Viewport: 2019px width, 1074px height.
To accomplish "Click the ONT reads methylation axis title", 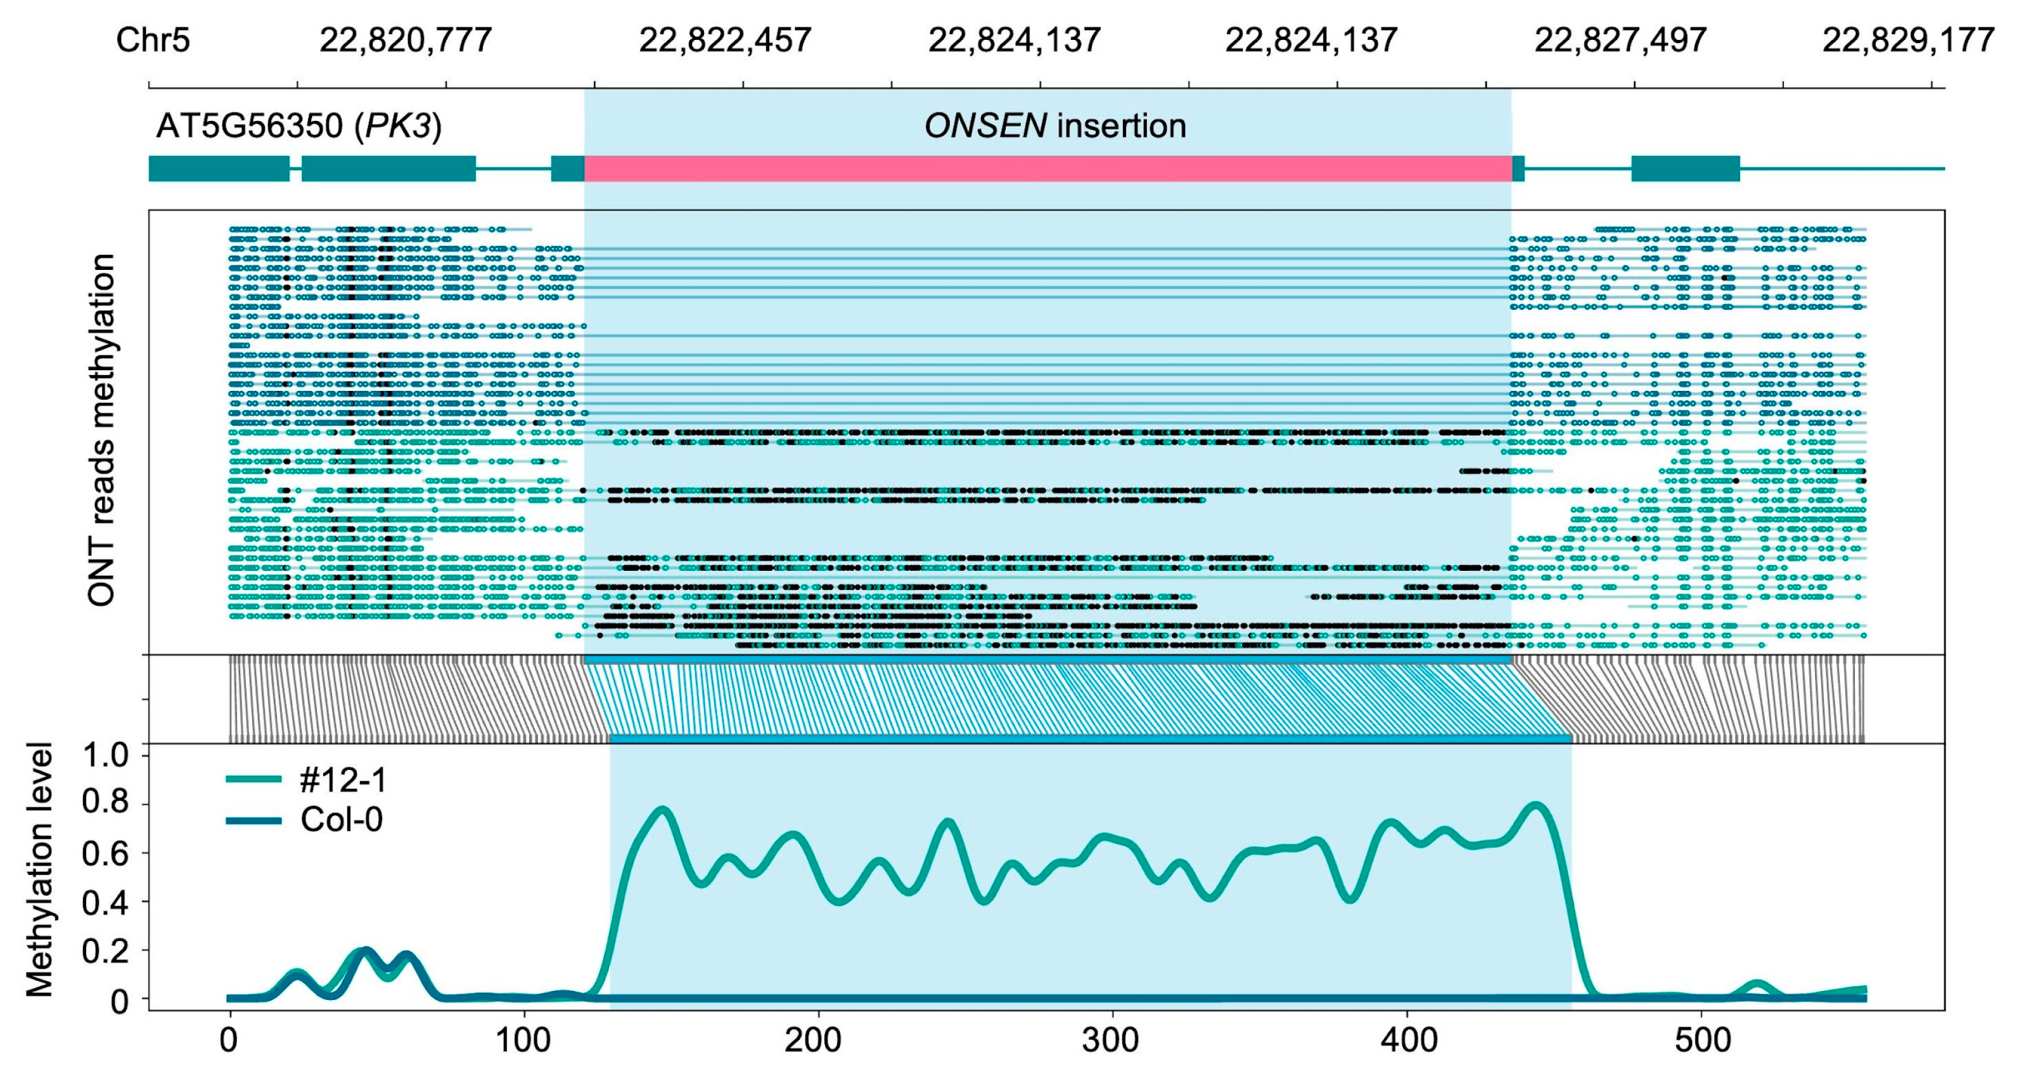I will [102, 430].
